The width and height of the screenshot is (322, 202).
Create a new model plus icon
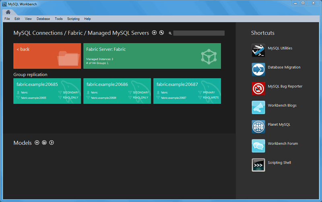click(37, 143)
